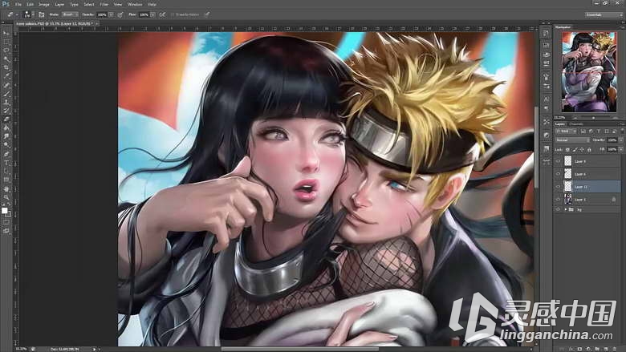Select the Lasso tool
Image resolution: width=626 pixels, height=352 pixels.
pos(6,51)
